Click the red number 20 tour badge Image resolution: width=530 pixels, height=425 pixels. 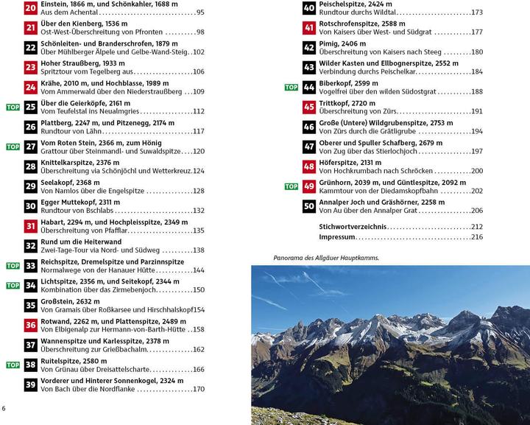[30, 8]
